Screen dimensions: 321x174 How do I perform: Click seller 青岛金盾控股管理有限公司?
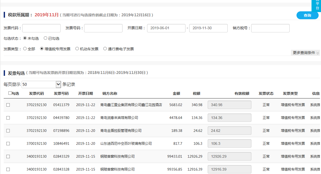(121, 131)
